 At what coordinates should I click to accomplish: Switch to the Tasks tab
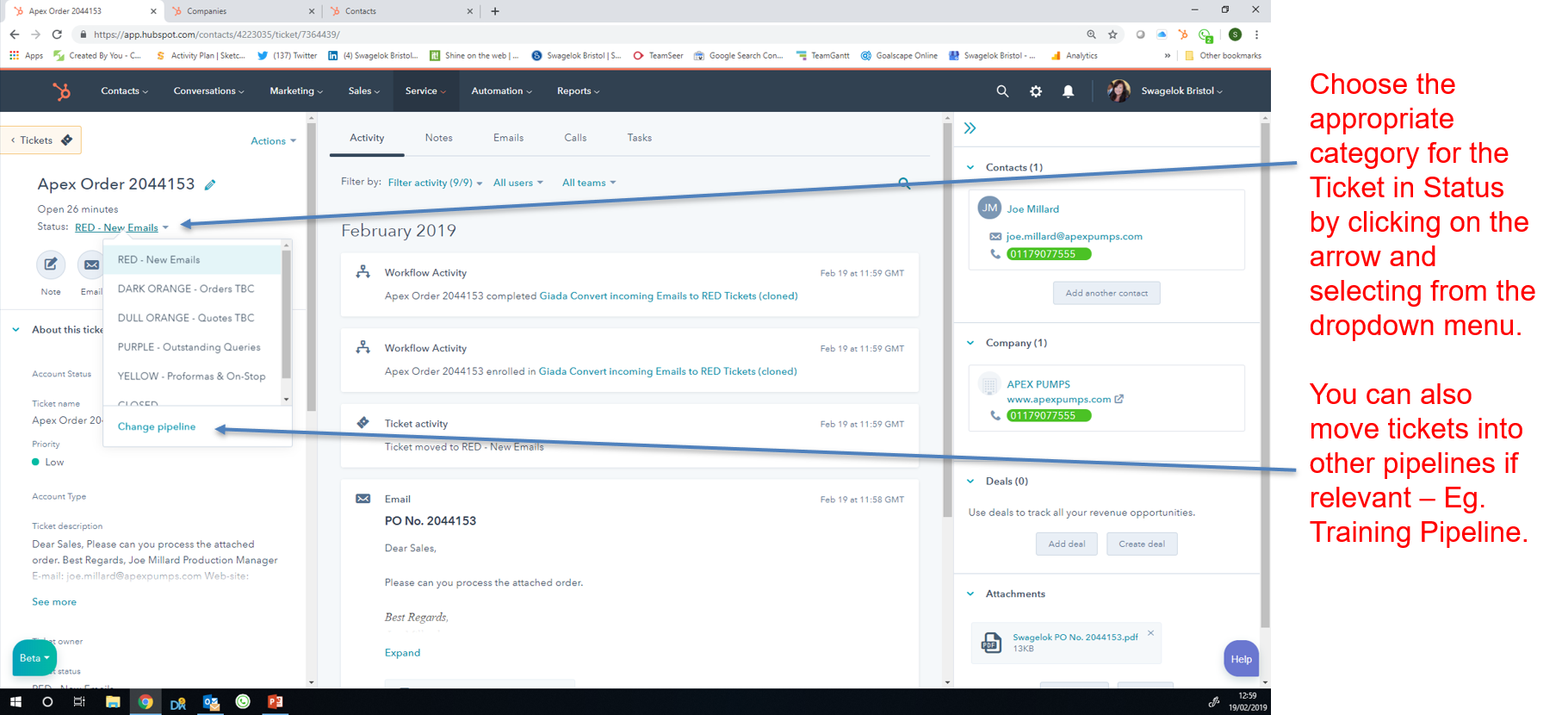pyautogui.click(x=639, y=138)
